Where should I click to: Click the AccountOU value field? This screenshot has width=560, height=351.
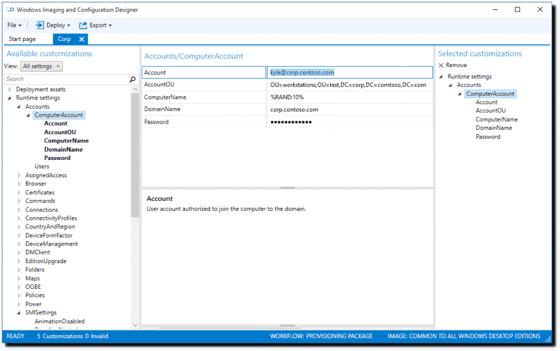349,85
